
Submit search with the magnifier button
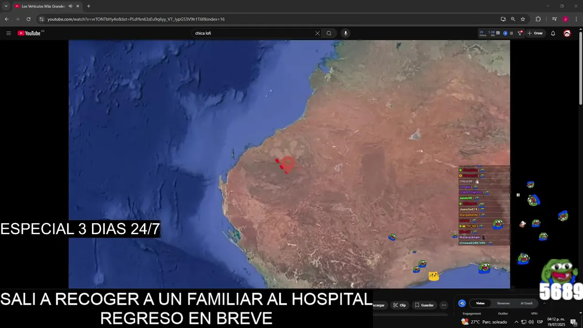[x=329, y=33]
